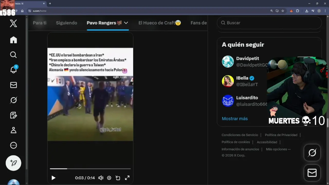The height and width of the screenshot is (185, 329).
Task: Open Condiciones de Servicio link
Action: pos(240,135)
